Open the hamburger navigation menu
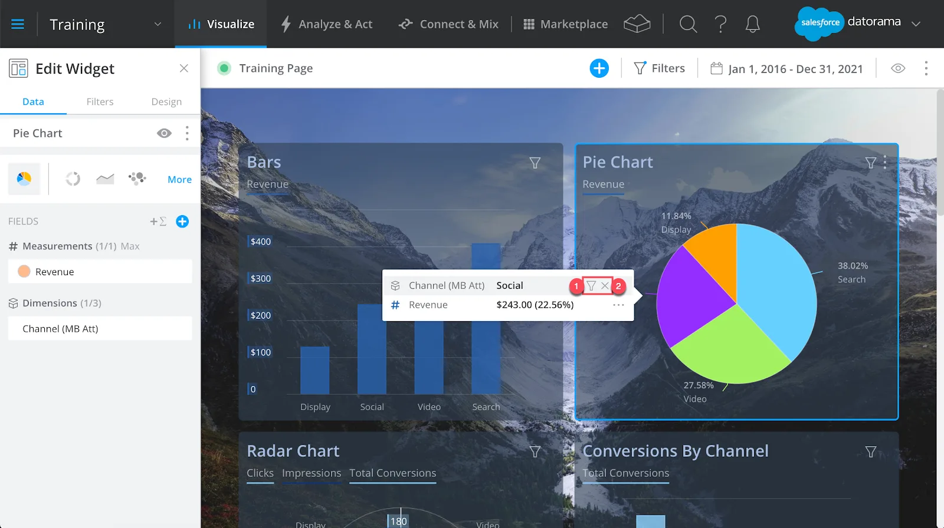This screenshot has height=528, width=944. [x=18, y=24]
